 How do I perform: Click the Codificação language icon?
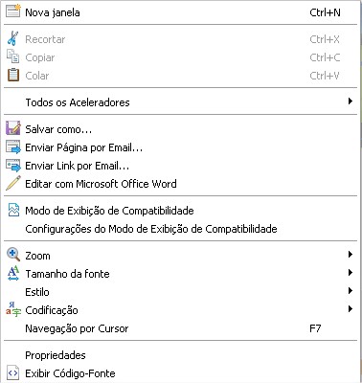[13, 309]
